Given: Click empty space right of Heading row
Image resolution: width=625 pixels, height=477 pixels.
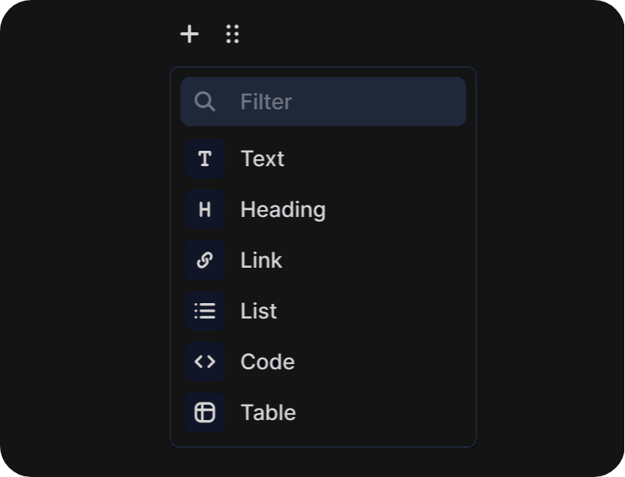Looking at the screenshot, I should coord(400,209).
